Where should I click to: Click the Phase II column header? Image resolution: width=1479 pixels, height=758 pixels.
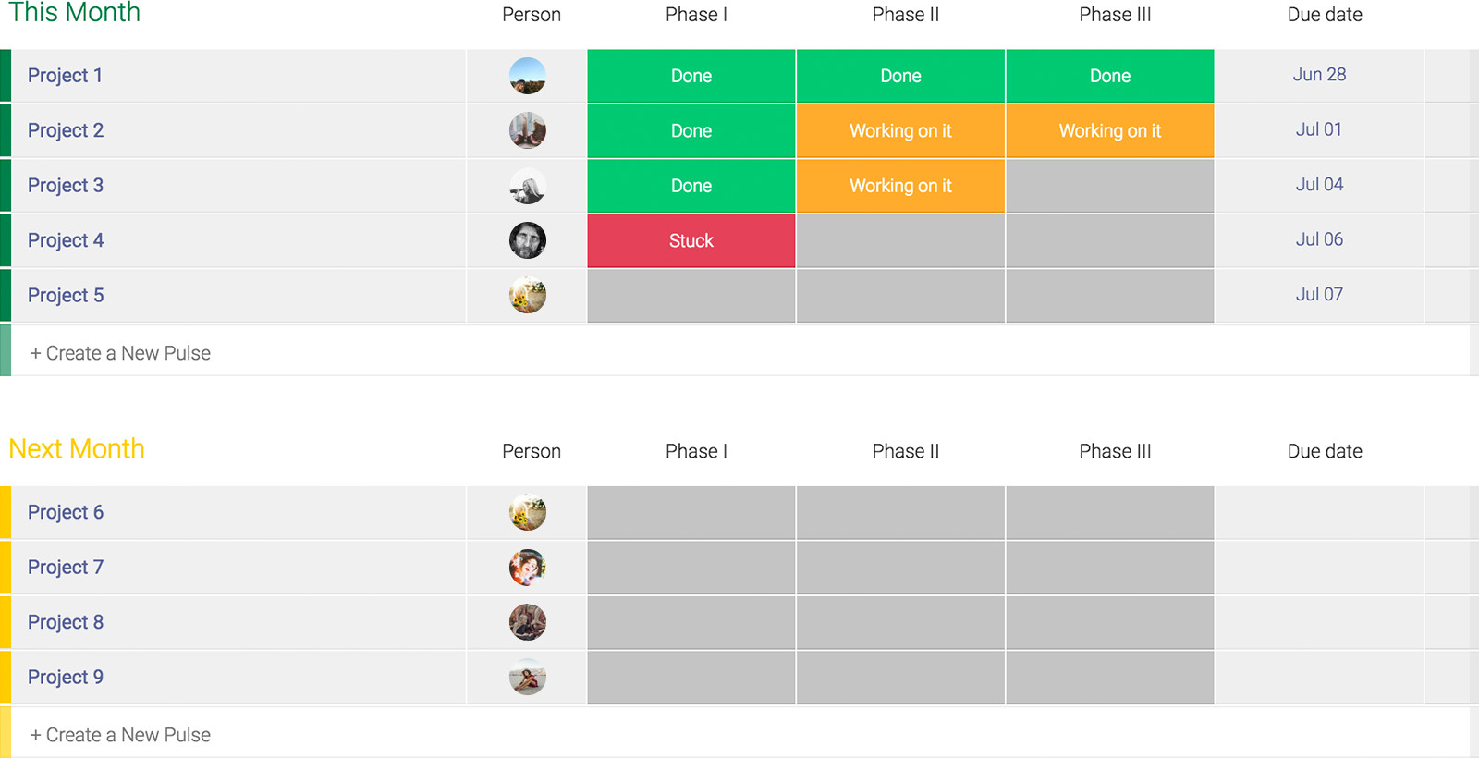tap(906, 14)
